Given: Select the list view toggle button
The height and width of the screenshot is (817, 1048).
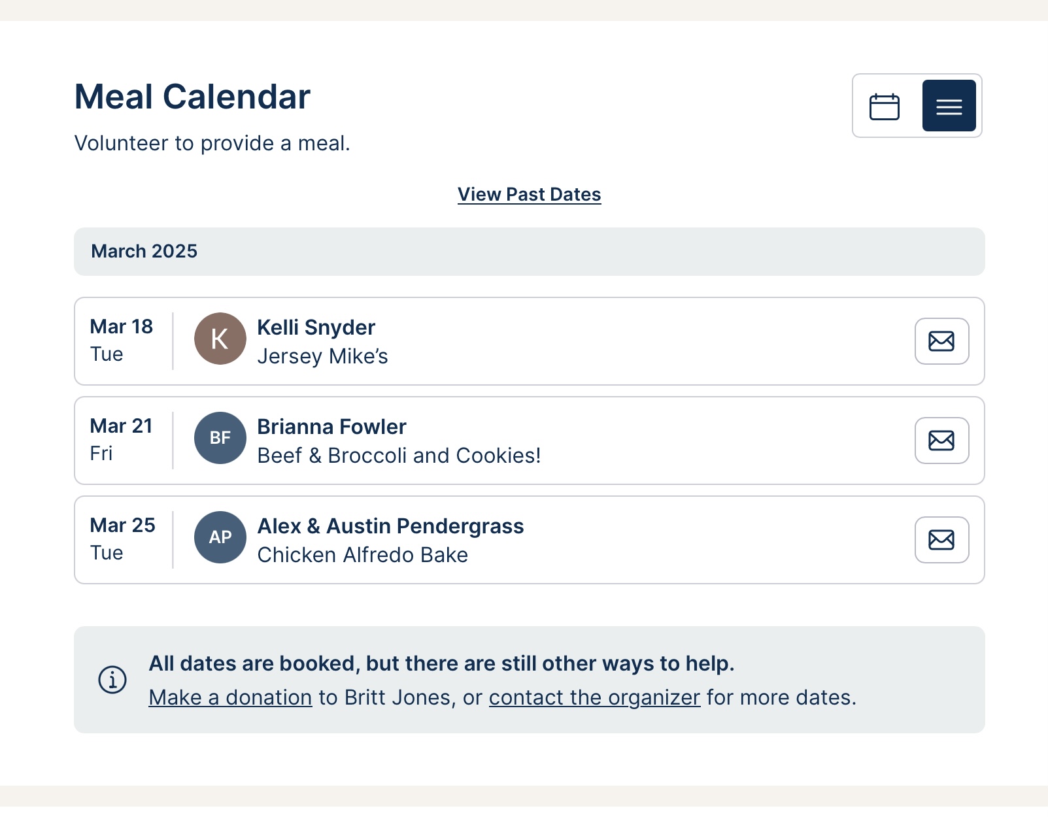Looking at the screenshot, I should pos(949,106).
